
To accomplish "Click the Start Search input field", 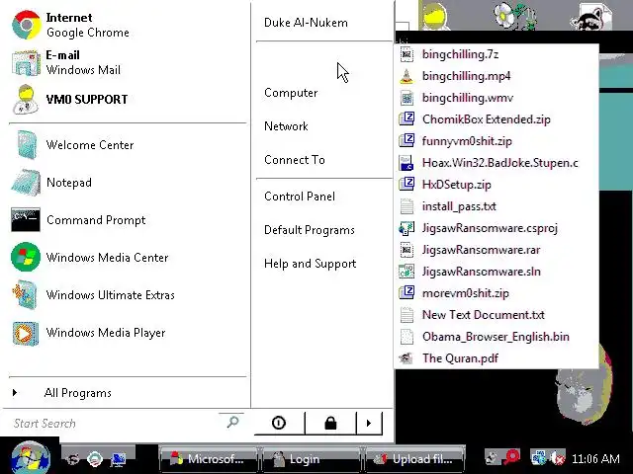I will point(117,423).
